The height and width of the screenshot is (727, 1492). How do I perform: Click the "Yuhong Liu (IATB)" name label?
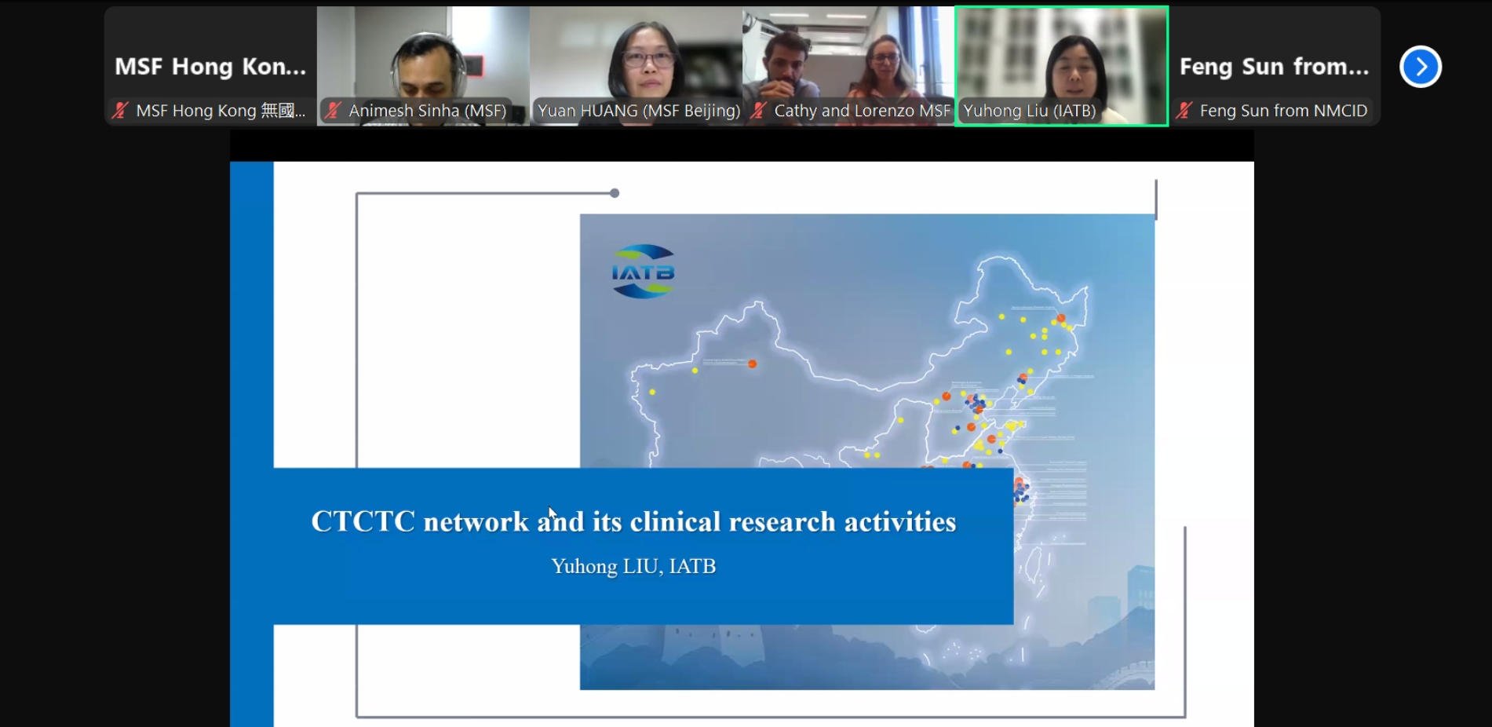[x=1030, y=111]
